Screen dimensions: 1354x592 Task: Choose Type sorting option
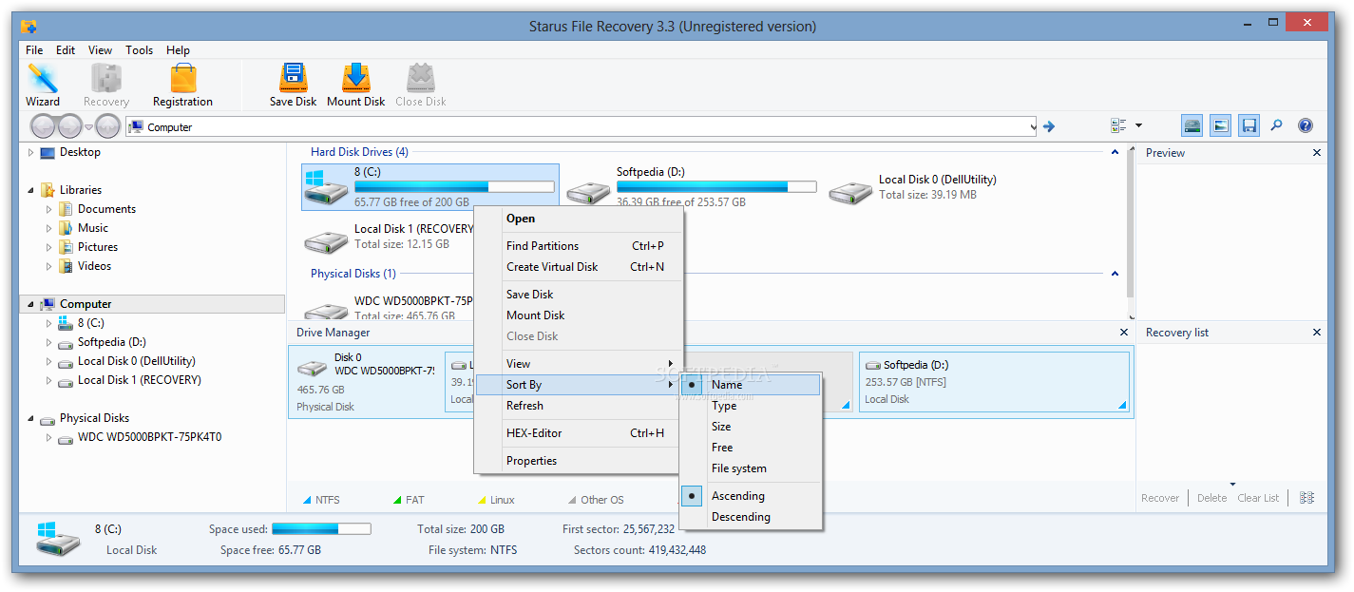point(750,406)
